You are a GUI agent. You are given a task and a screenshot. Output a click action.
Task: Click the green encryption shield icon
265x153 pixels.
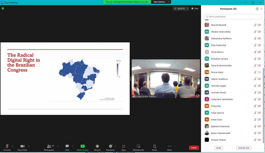tap(3, 9)
